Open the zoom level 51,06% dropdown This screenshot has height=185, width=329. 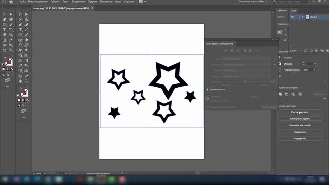pyautogui.click(x=45, y=174)
